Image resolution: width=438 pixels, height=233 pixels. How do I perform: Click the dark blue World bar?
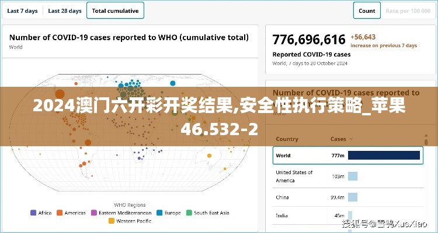coord(384,156)
